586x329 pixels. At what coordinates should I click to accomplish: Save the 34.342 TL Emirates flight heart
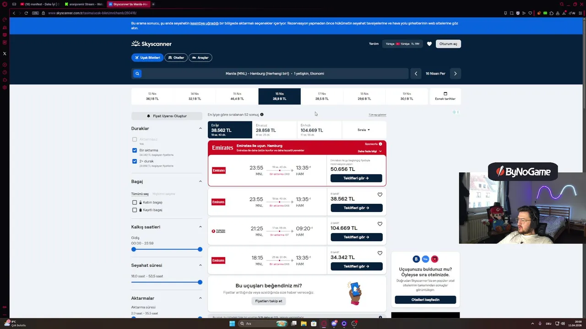[x=380, y=253]
